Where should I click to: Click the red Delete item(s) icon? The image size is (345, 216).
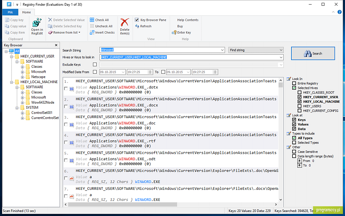click(x=125, y=23)
